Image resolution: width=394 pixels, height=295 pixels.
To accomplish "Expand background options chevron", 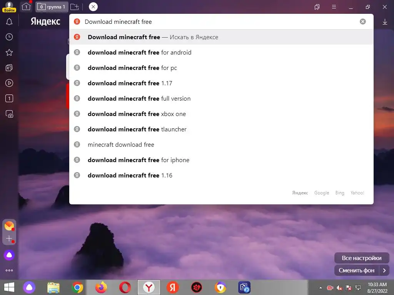I will (x=384, y=270).
